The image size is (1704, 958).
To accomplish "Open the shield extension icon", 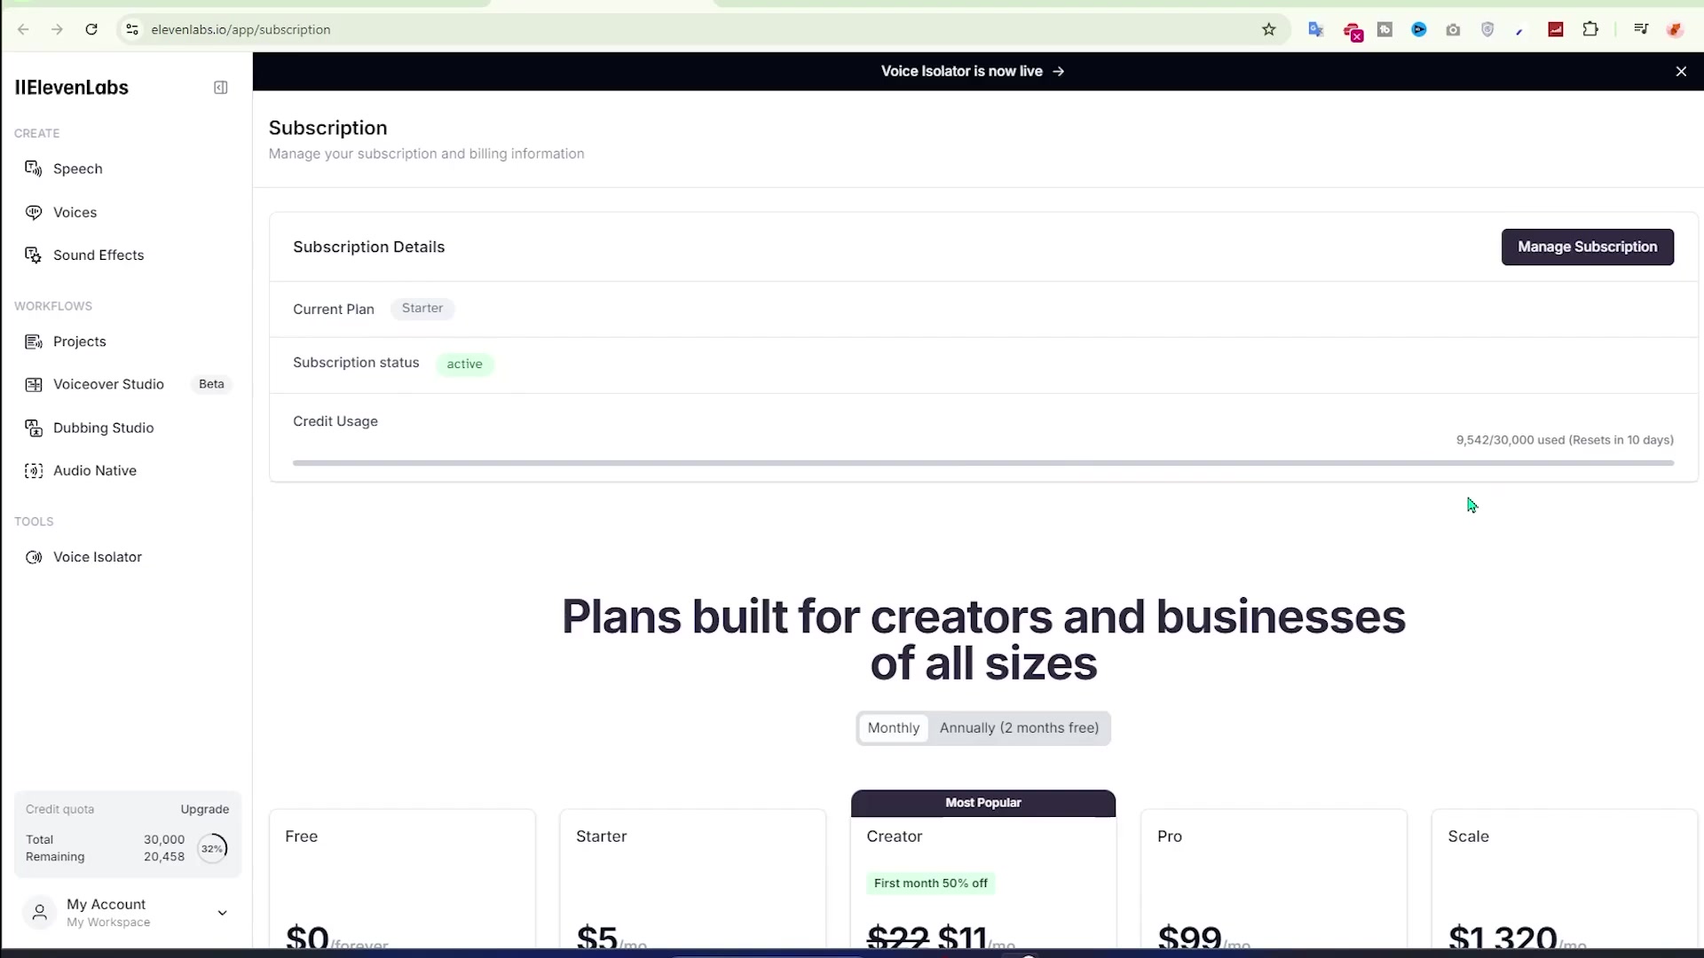I will pos(1487,29).
